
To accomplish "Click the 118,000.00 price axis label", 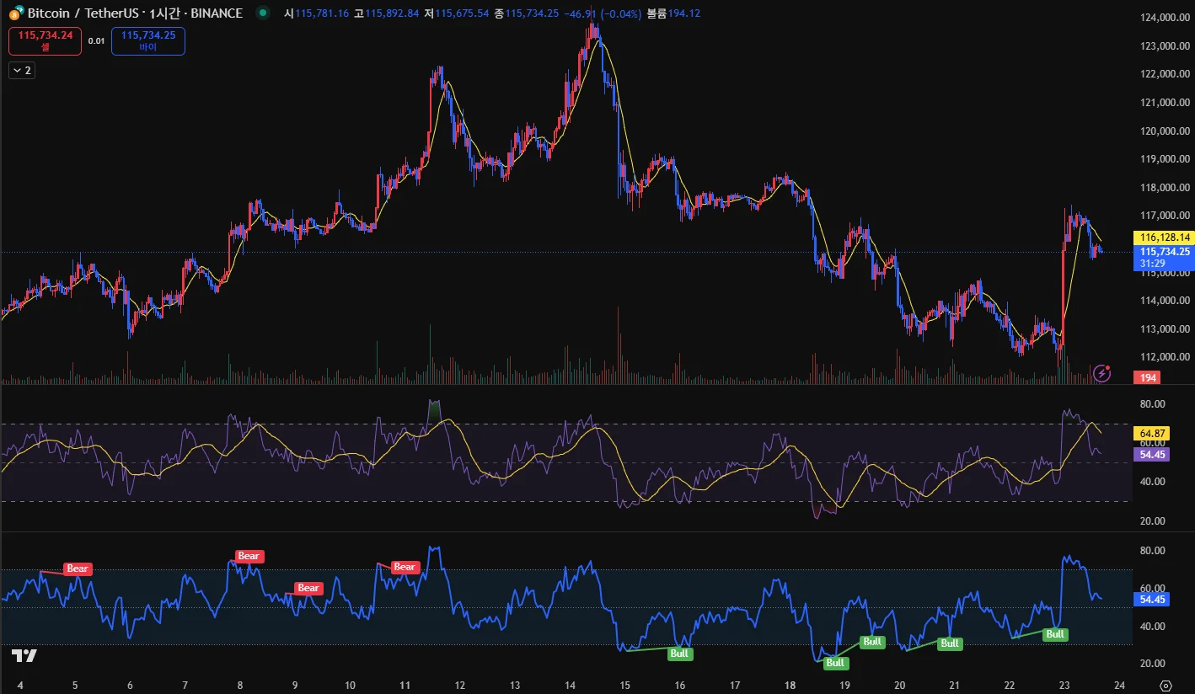I will [x=1164, y=188].
